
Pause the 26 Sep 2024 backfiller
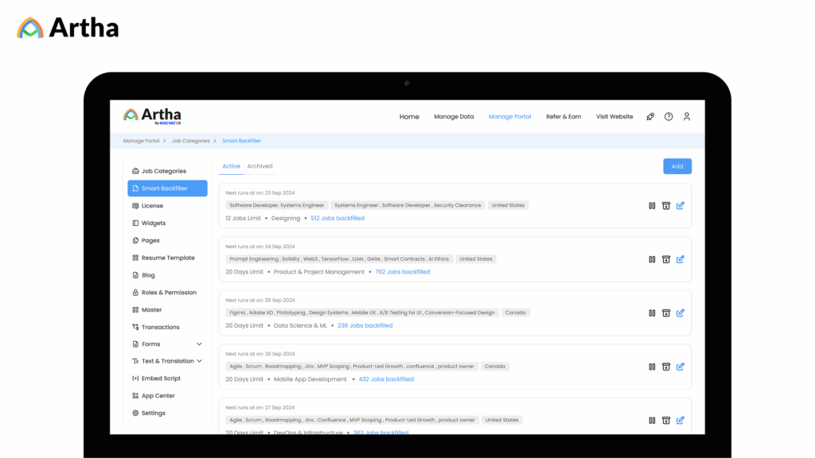click(652, 367)
